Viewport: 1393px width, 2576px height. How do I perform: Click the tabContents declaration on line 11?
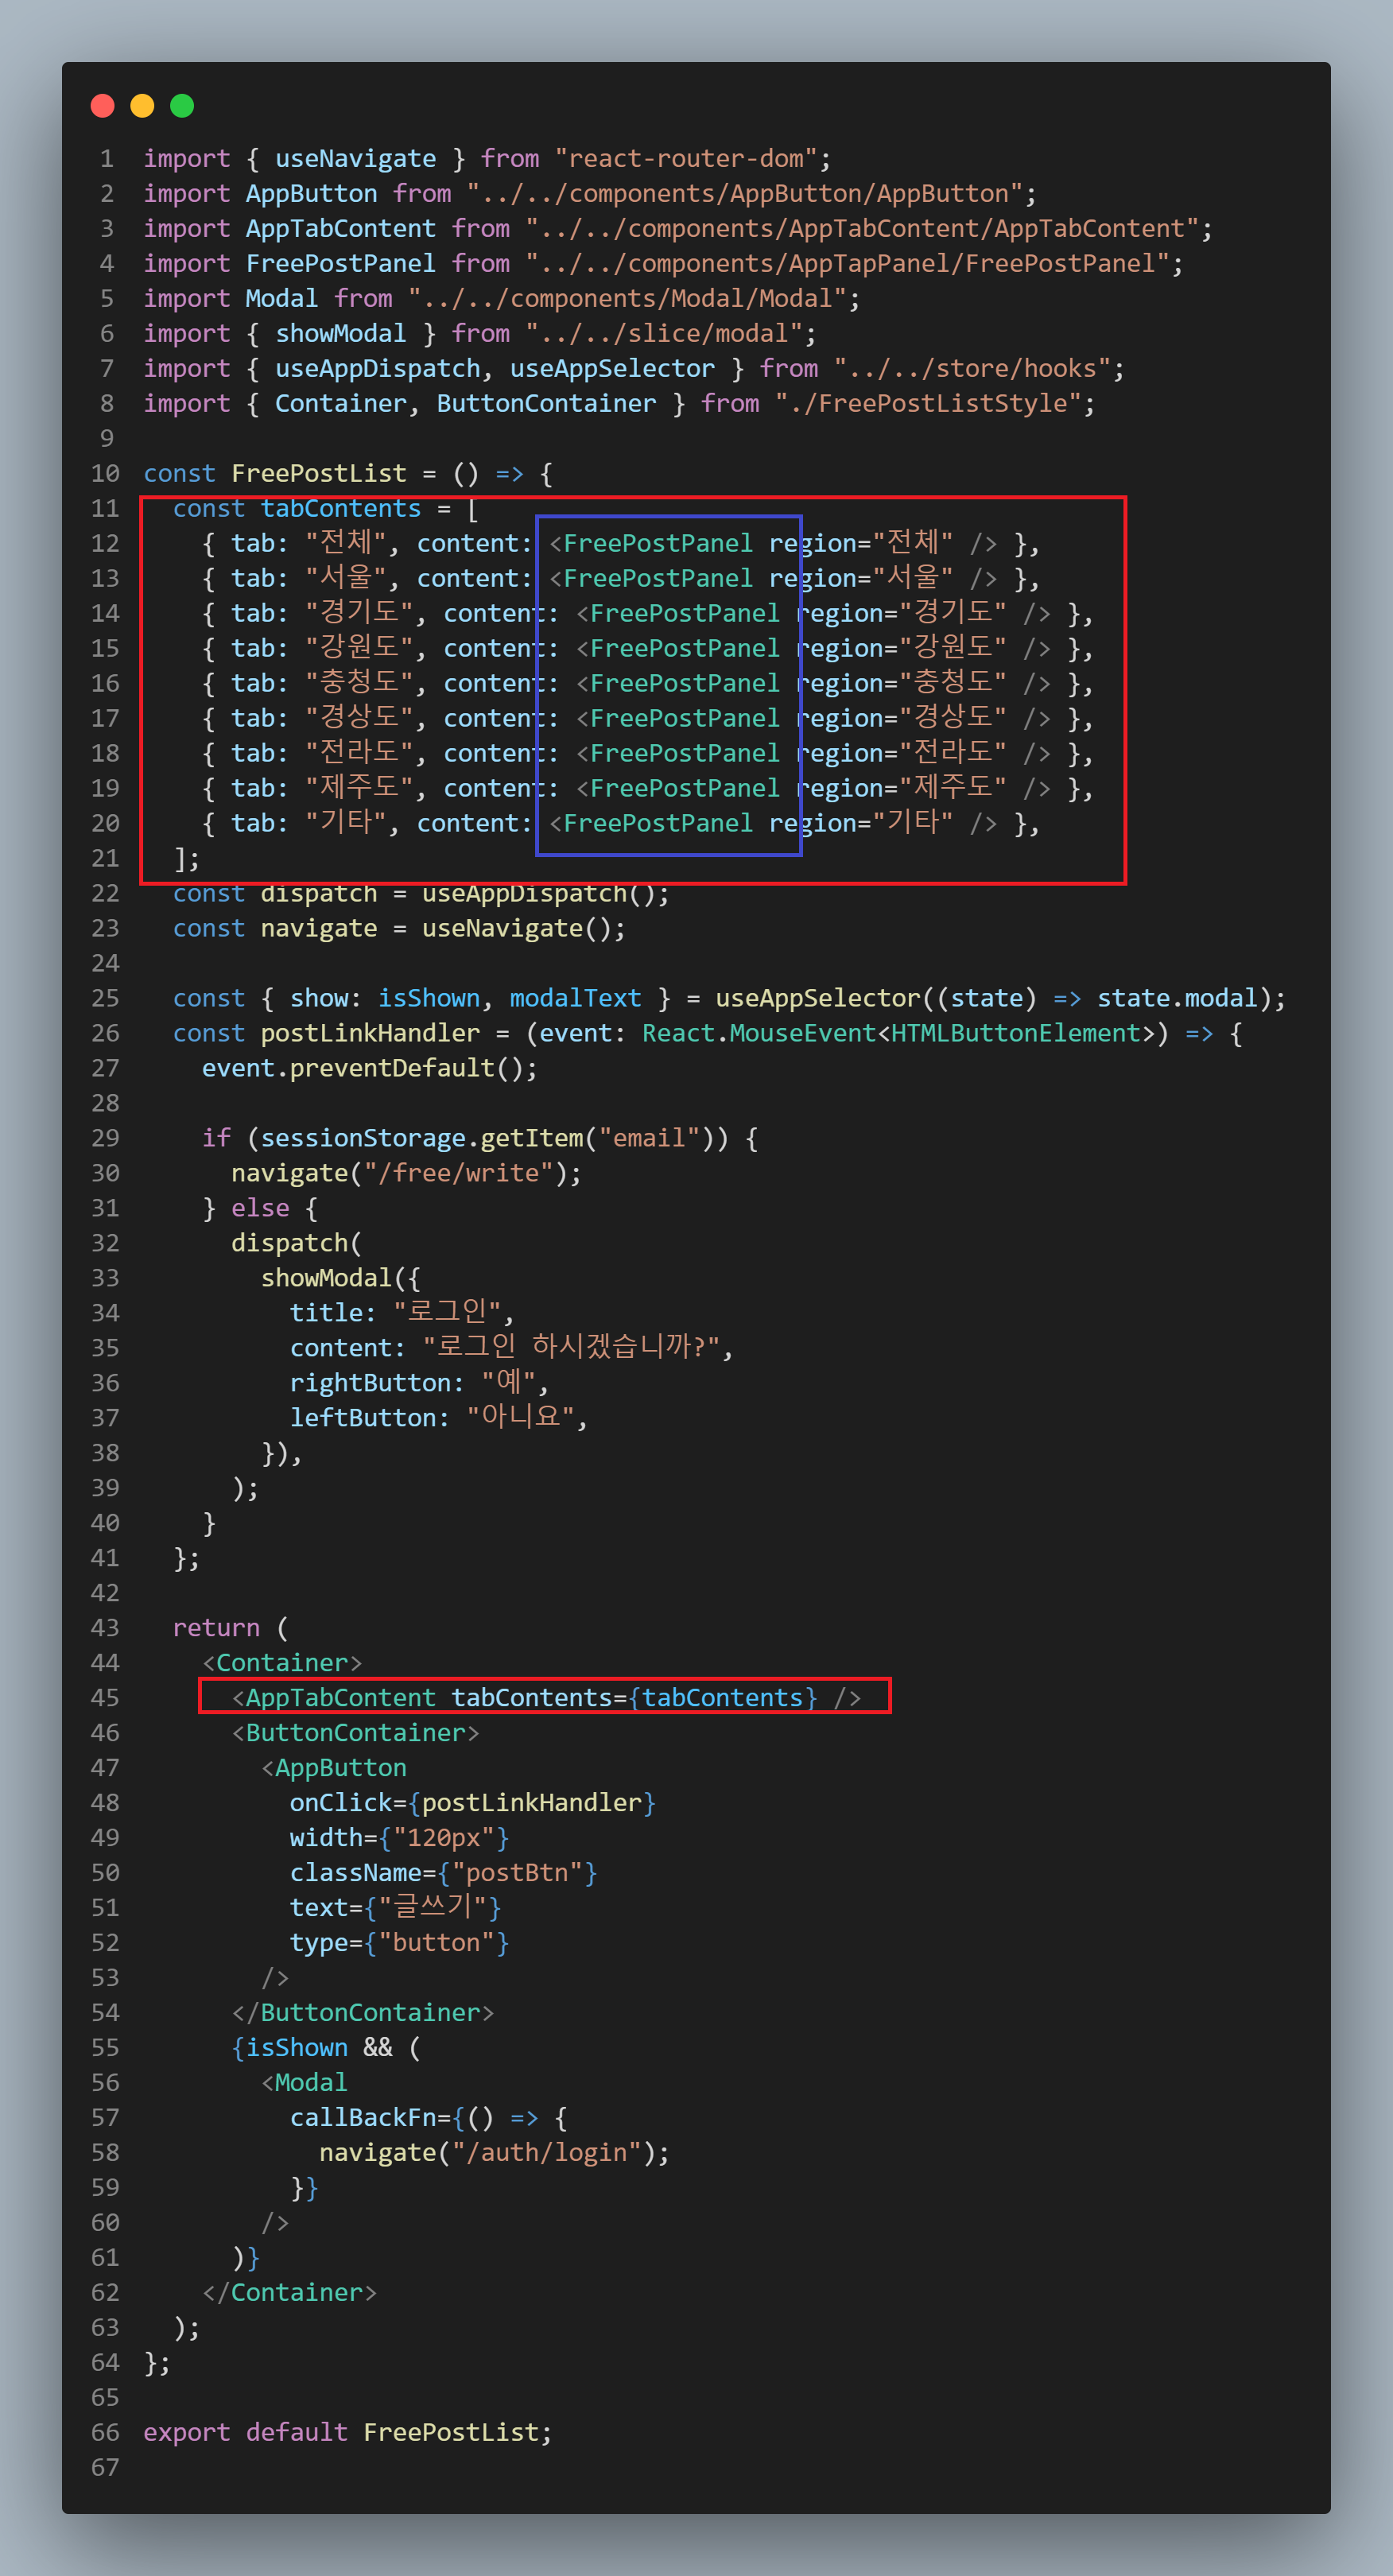[341, 509]
